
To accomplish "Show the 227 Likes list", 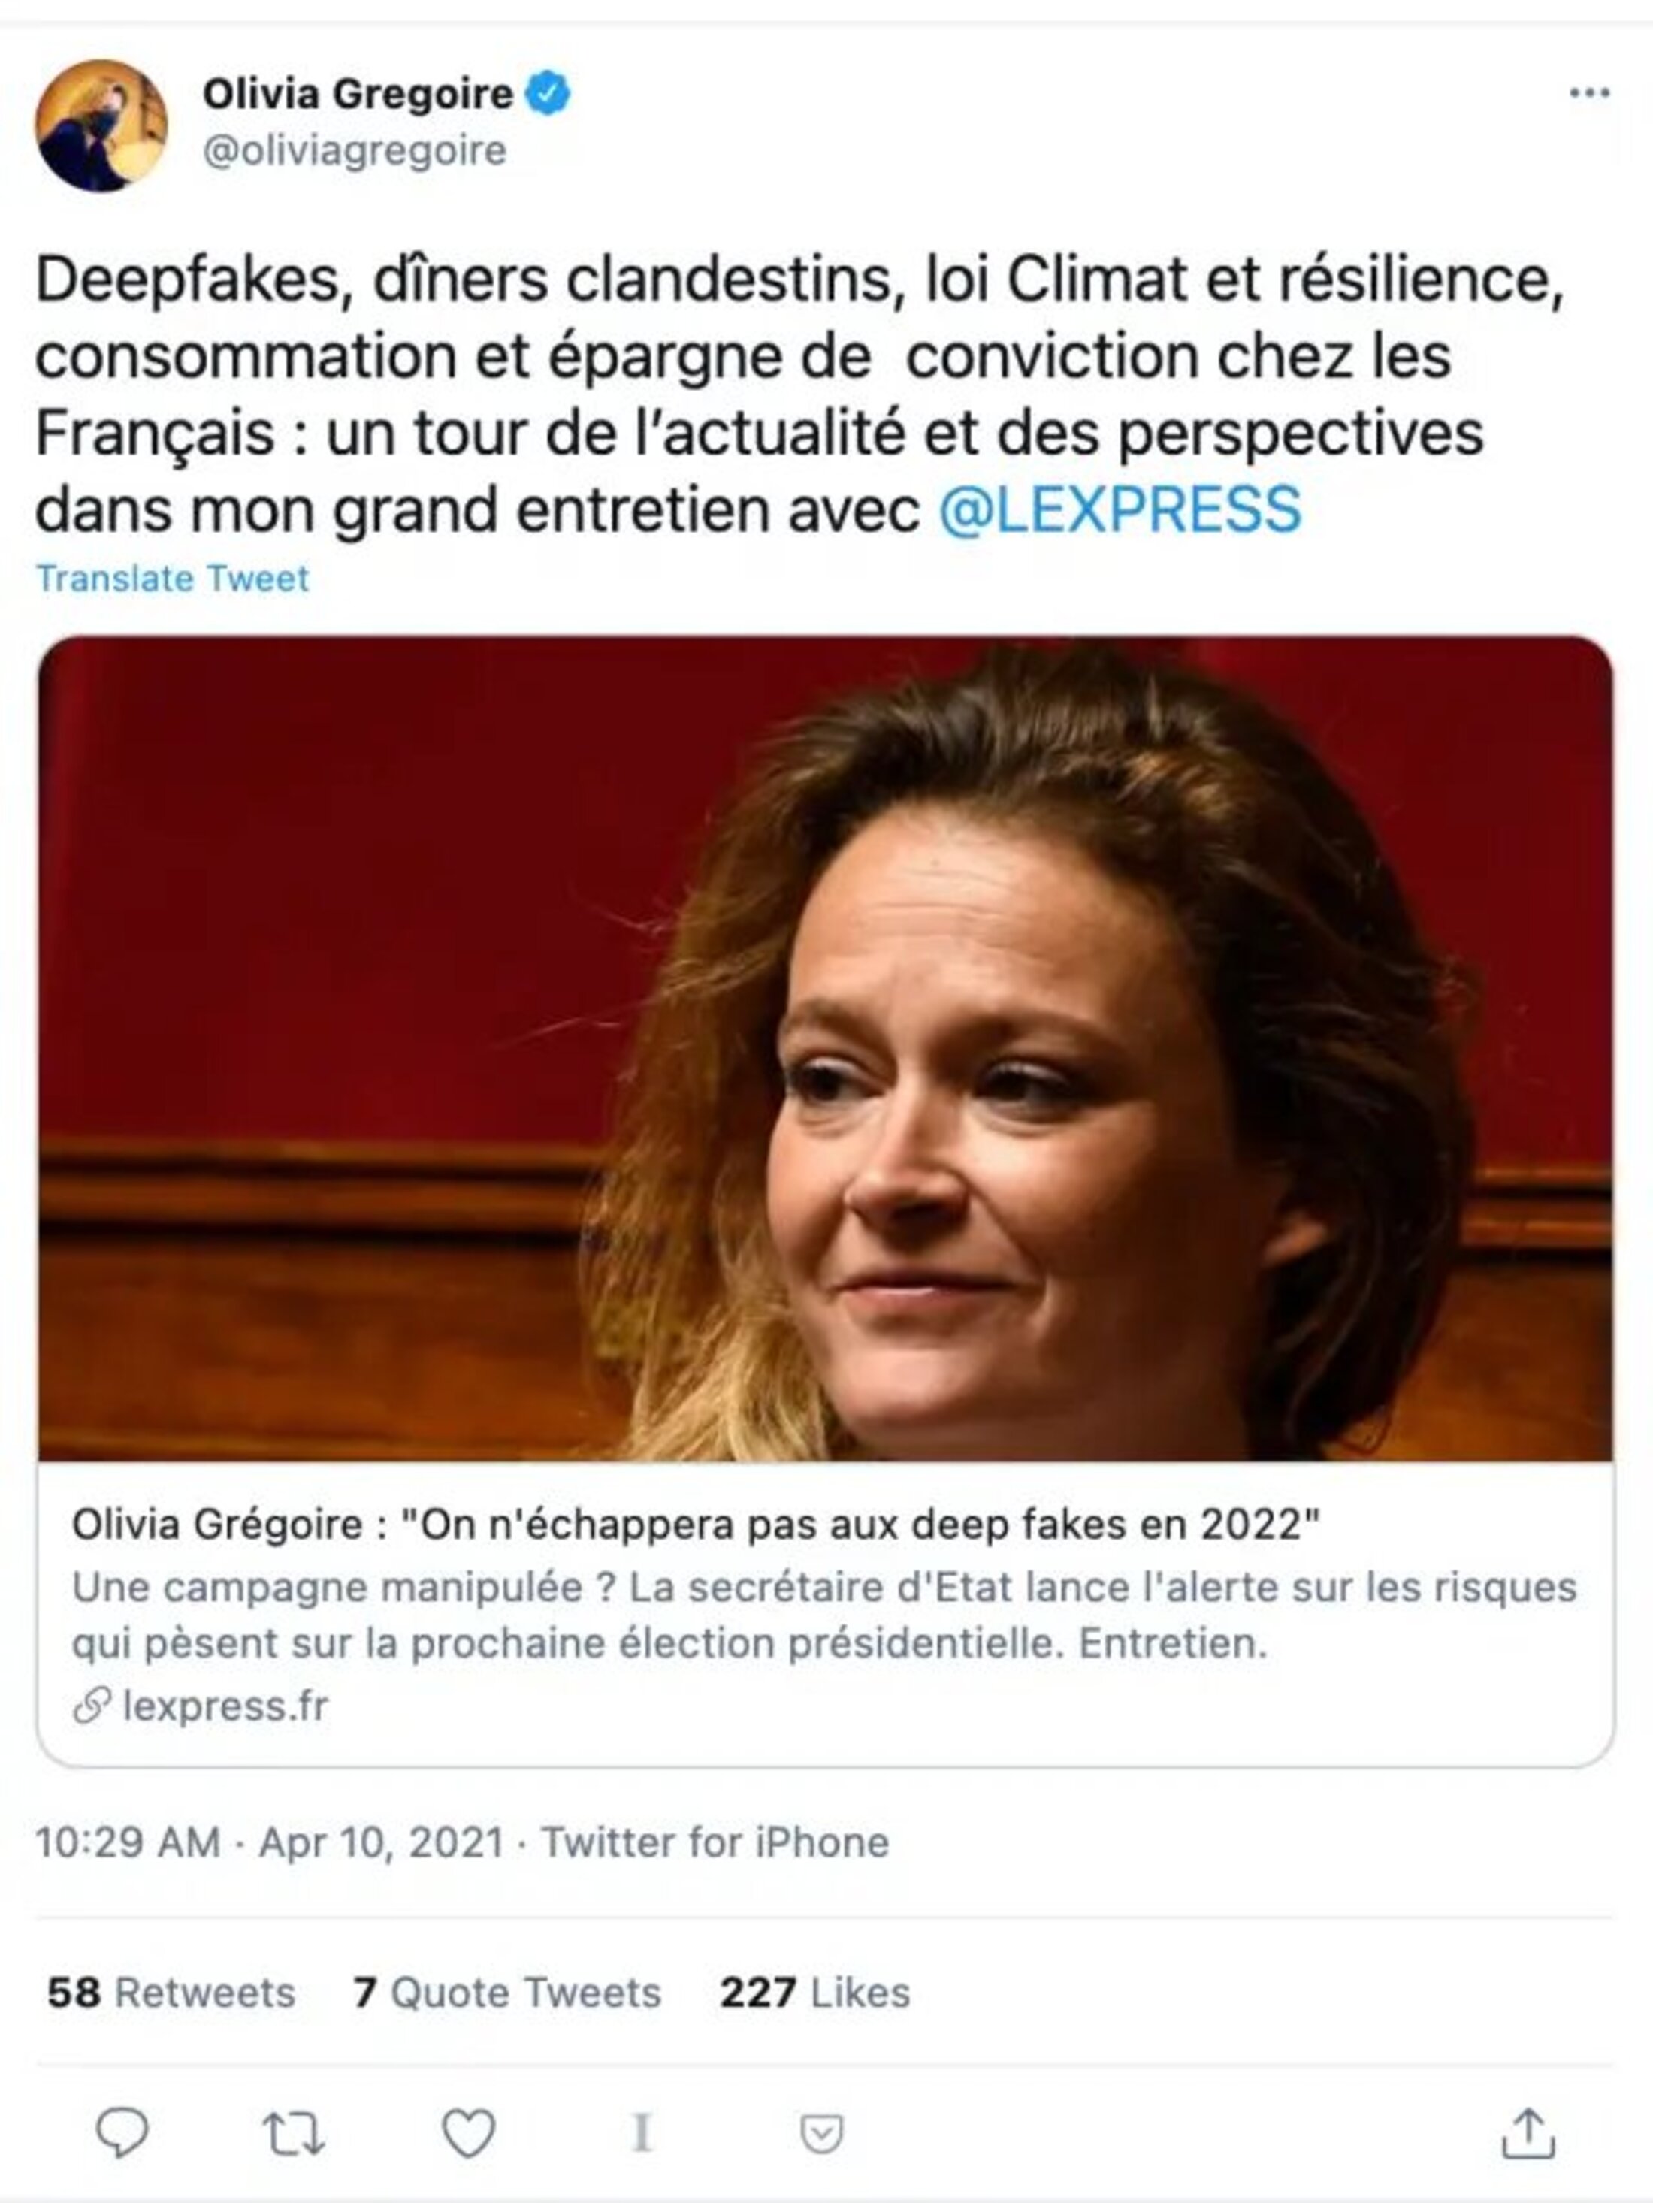I will pos(814,1993).
